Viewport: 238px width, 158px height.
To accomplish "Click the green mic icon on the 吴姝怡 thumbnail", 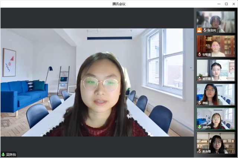I will (200, 127).
